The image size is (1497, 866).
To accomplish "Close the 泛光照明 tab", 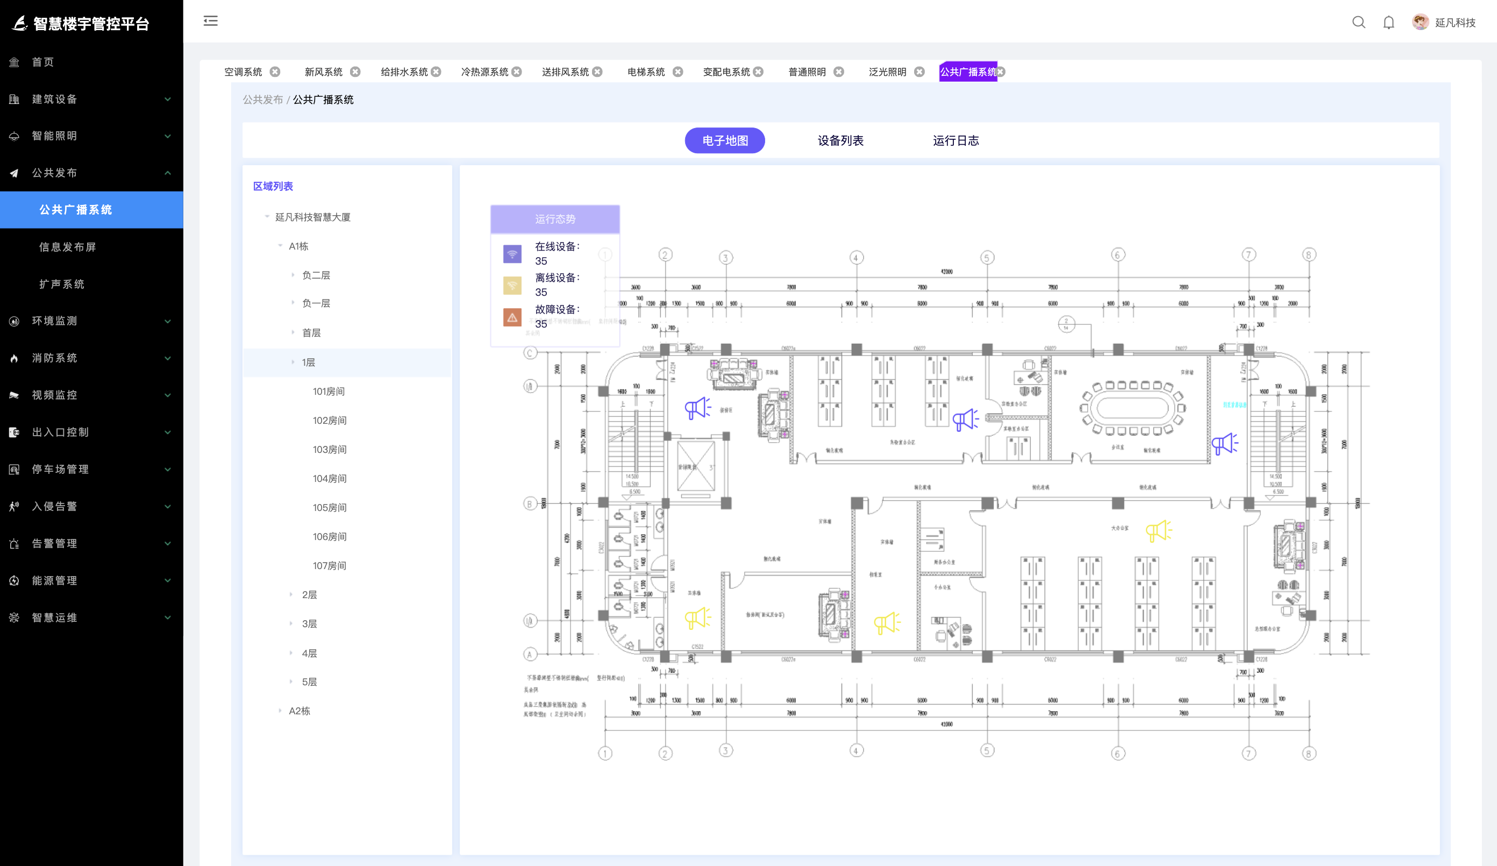I will tap(919, 72).
